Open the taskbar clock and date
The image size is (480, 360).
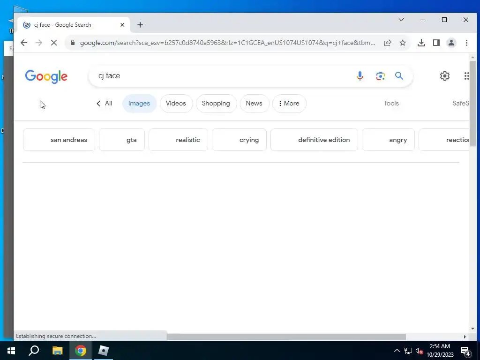[440, 351]
